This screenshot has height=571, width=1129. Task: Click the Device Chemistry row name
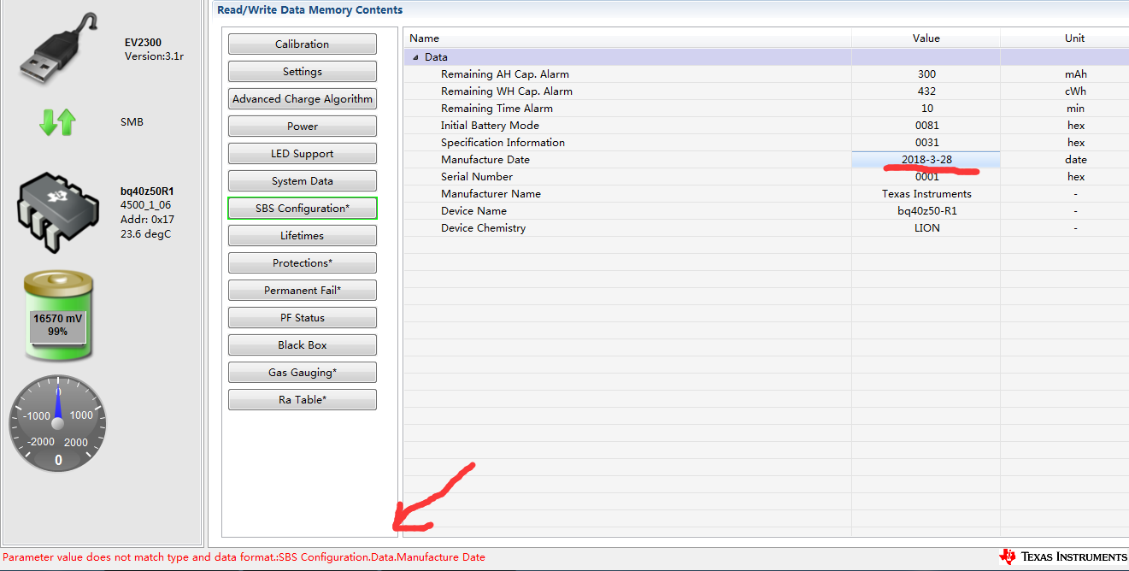(x=483, y=228)
